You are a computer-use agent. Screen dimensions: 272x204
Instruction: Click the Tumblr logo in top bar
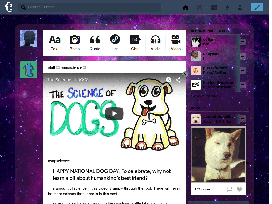pos(9,7)
